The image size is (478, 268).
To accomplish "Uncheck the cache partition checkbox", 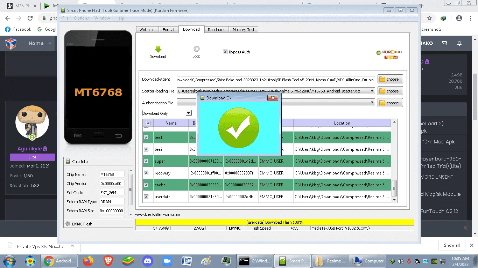I will [x=146, y=185].
